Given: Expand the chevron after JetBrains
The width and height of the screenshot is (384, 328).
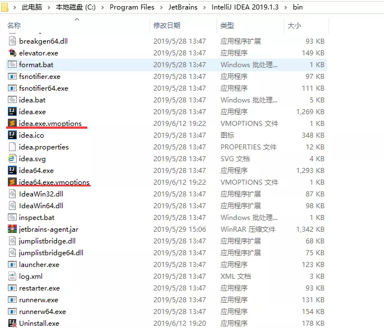Looking at the screenshot, I should [x=204, y=7].
